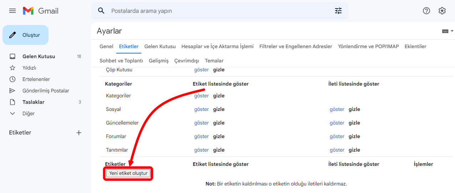Show Forumlar in the label list
455x193 pixels.
(202, 136)
